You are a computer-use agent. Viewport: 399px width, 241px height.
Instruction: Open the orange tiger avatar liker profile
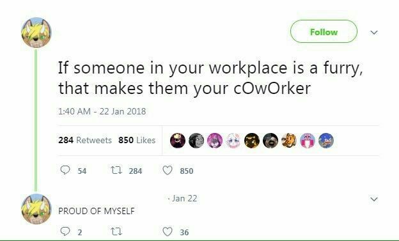[x=289, y=141]
